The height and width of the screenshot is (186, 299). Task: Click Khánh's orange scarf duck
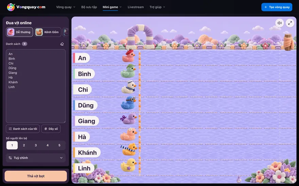coord(129,149)
